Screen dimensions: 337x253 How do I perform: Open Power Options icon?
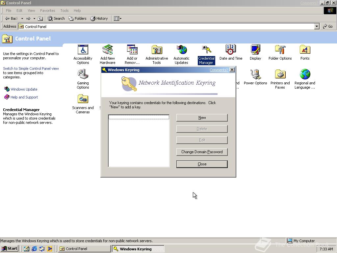coord(255,77)
